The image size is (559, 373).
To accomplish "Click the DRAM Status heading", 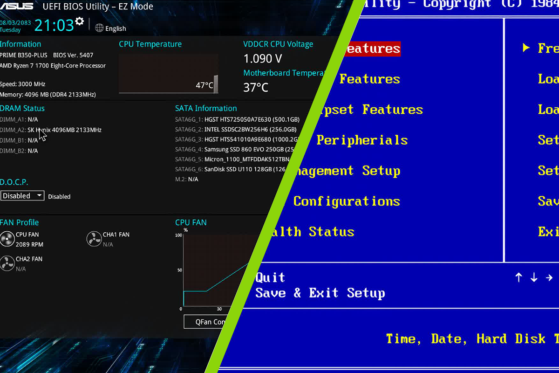I will point(22,108).
